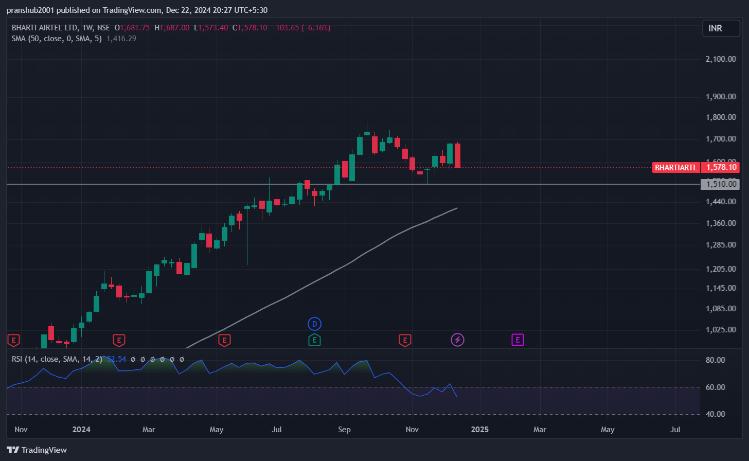This screenshot has width=749, height=461.
Task: Click the blue dividend D marker
Action: point(314,324)
